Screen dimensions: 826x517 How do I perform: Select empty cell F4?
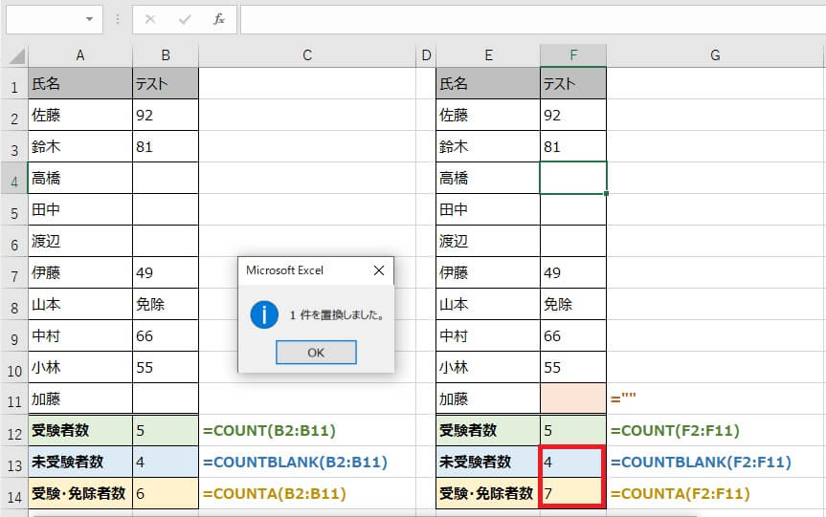point(572,178)
